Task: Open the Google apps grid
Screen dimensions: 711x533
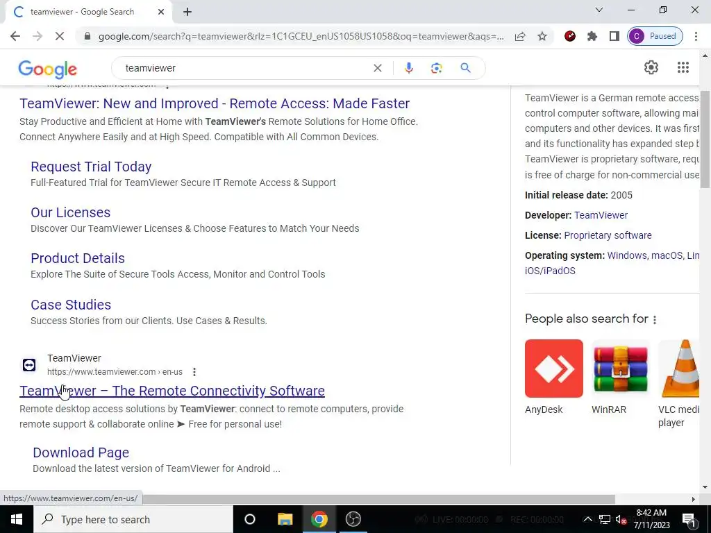Action: click(683, 67)
